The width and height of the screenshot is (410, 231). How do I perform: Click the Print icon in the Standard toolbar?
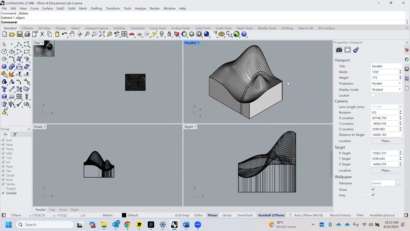point(27,34)
